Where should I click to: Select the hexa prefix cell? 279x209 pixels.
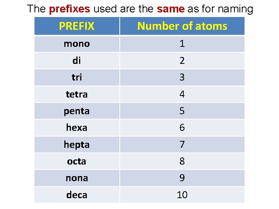click(77, 128)
